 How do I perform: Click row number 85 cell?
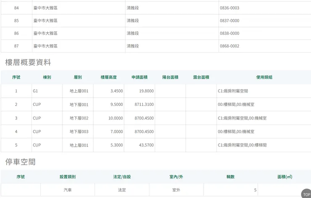(x=16, y=21)
